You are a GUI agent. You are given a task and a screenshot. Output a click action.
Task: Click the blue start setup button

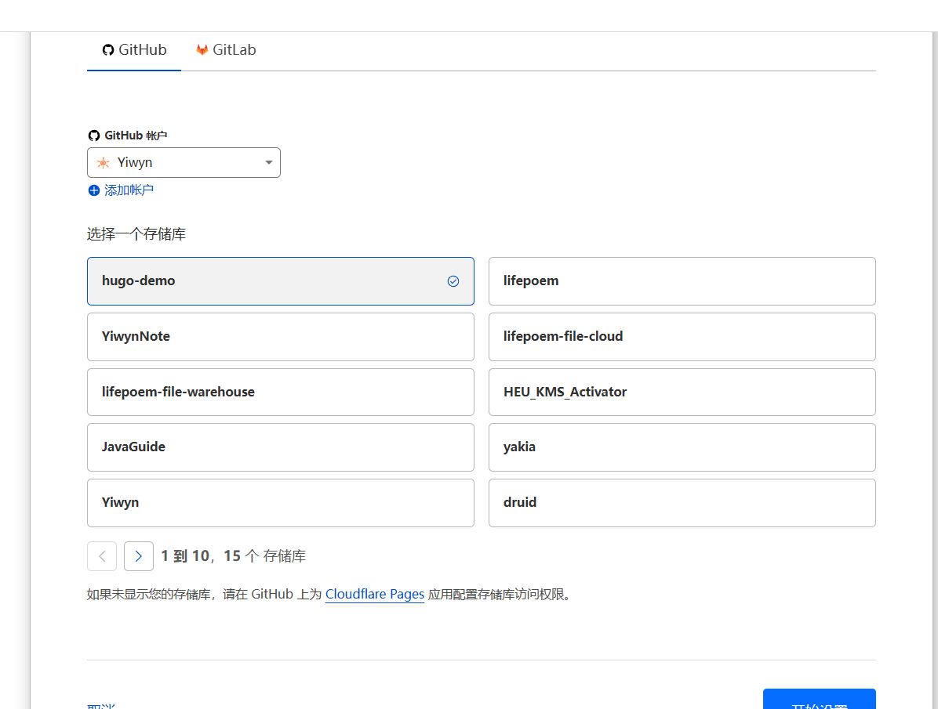819,700
